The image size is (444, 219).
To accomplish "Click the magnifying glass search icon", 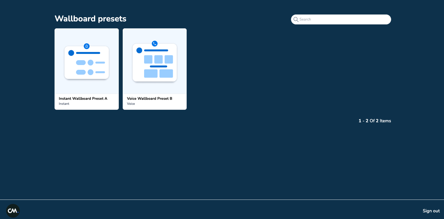I will coord(296,19).
